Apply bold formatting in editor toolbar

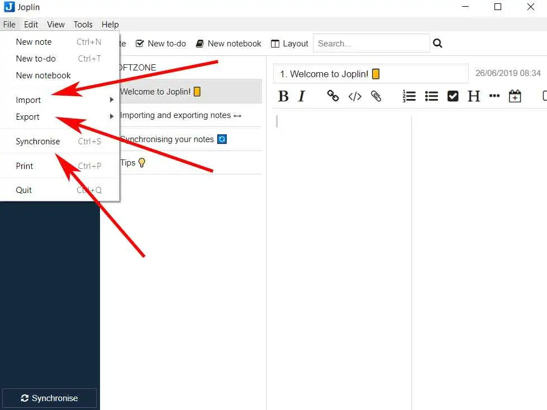pos(283,96)
